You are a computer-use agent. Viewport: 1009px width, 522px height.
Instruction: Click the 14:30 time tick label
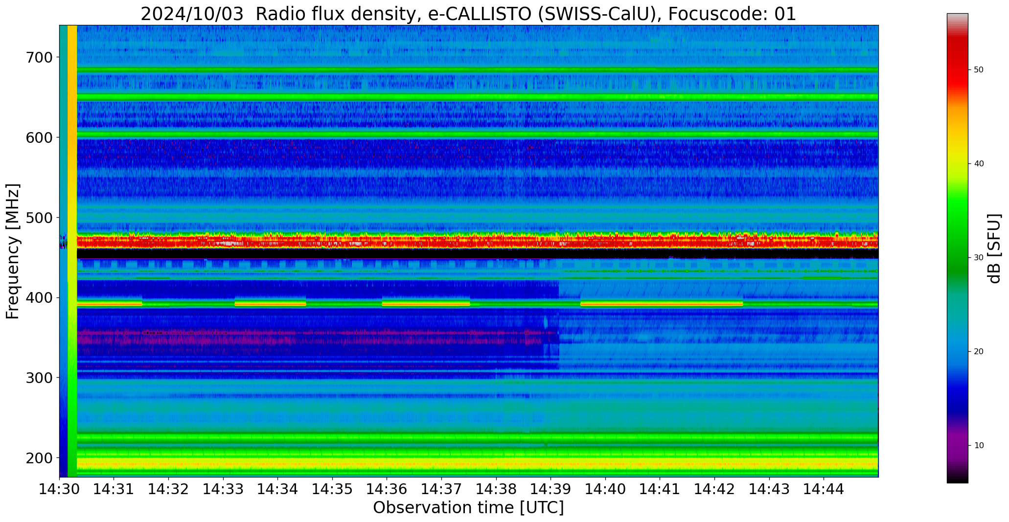coord(60,489)
